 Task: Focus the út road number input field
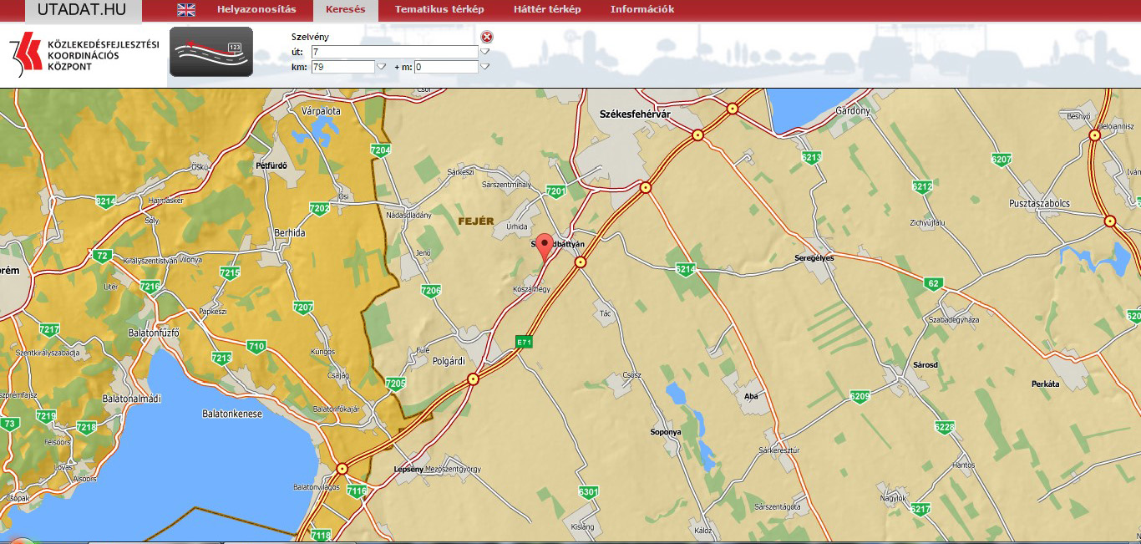coord(393,52)
